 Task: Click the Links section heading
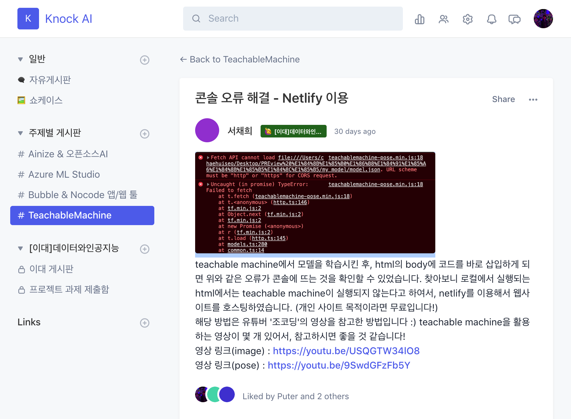coord(29,322)
